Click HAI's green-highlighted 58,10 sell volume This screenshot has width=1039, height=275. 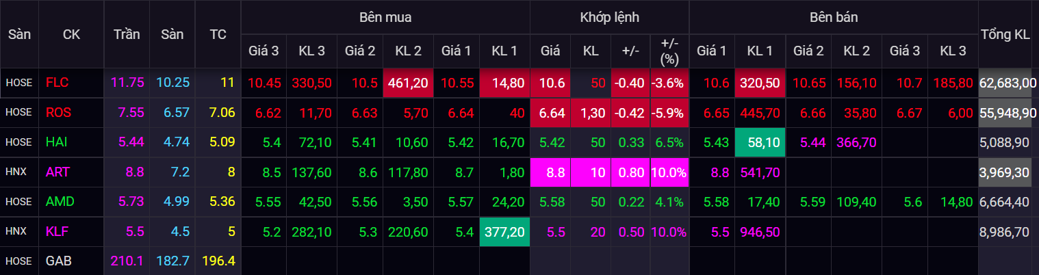759,142
